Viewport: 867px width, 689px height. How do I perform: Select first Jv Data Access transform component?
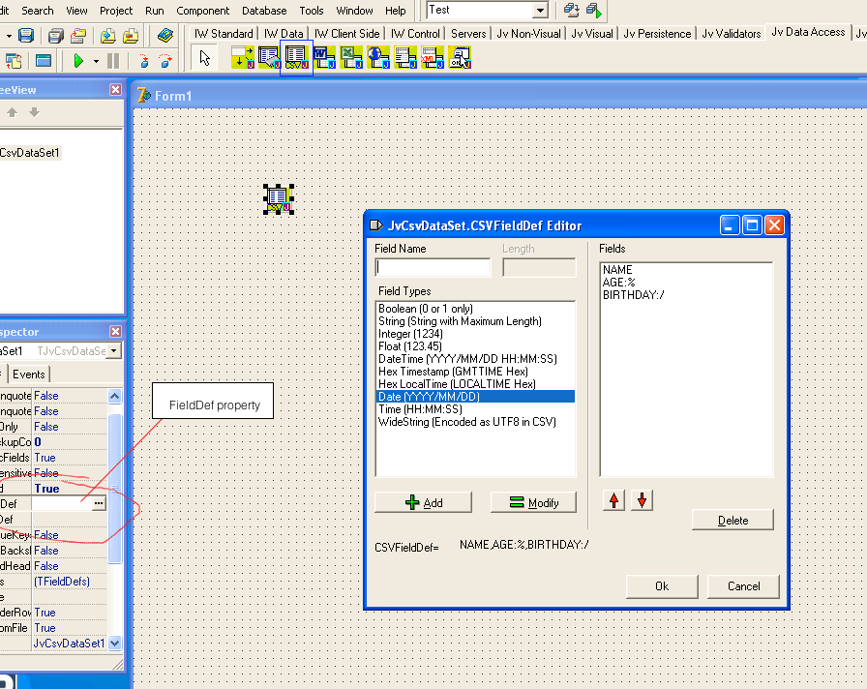coord(242,57)
